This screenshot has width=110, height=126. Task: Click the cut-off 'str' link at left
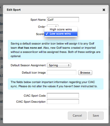click(x=1, y=84)
